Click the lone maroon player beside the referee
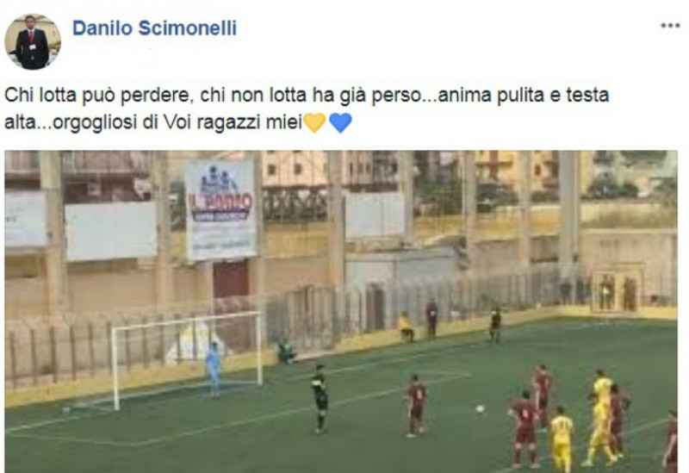The width and height of the screenshot is (689, 473). (415, 405)
